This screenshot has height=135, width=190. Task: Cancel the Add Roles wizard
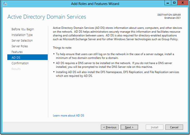174,127
